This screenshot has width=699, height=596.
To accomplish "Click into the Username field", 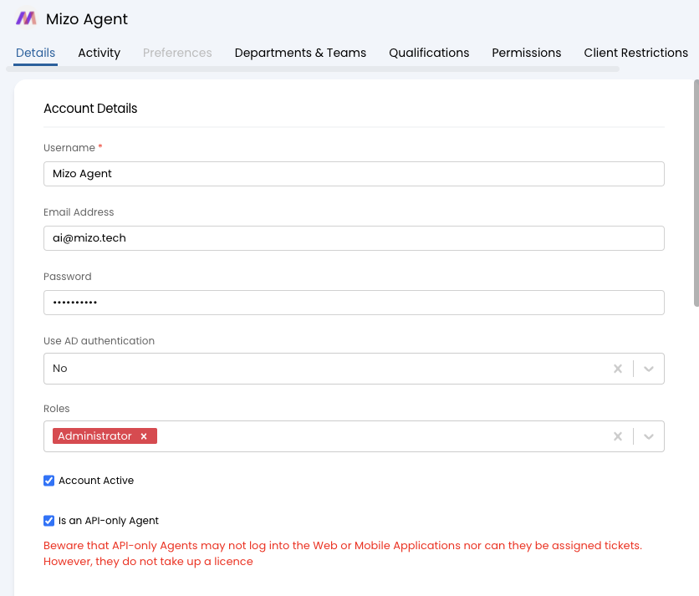I will click(x=354, y=174).
